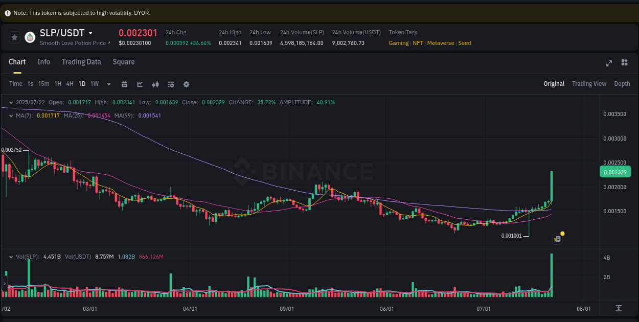Switch to the Trading Data tab
639x322 pixels.
click(x=81, y=62)
